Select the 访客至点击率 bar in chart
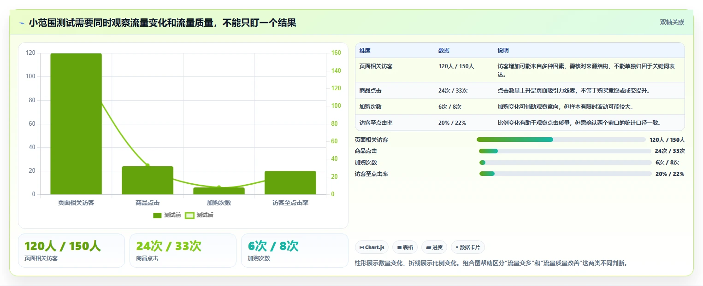Screen dimensions: 703x286 290,182
